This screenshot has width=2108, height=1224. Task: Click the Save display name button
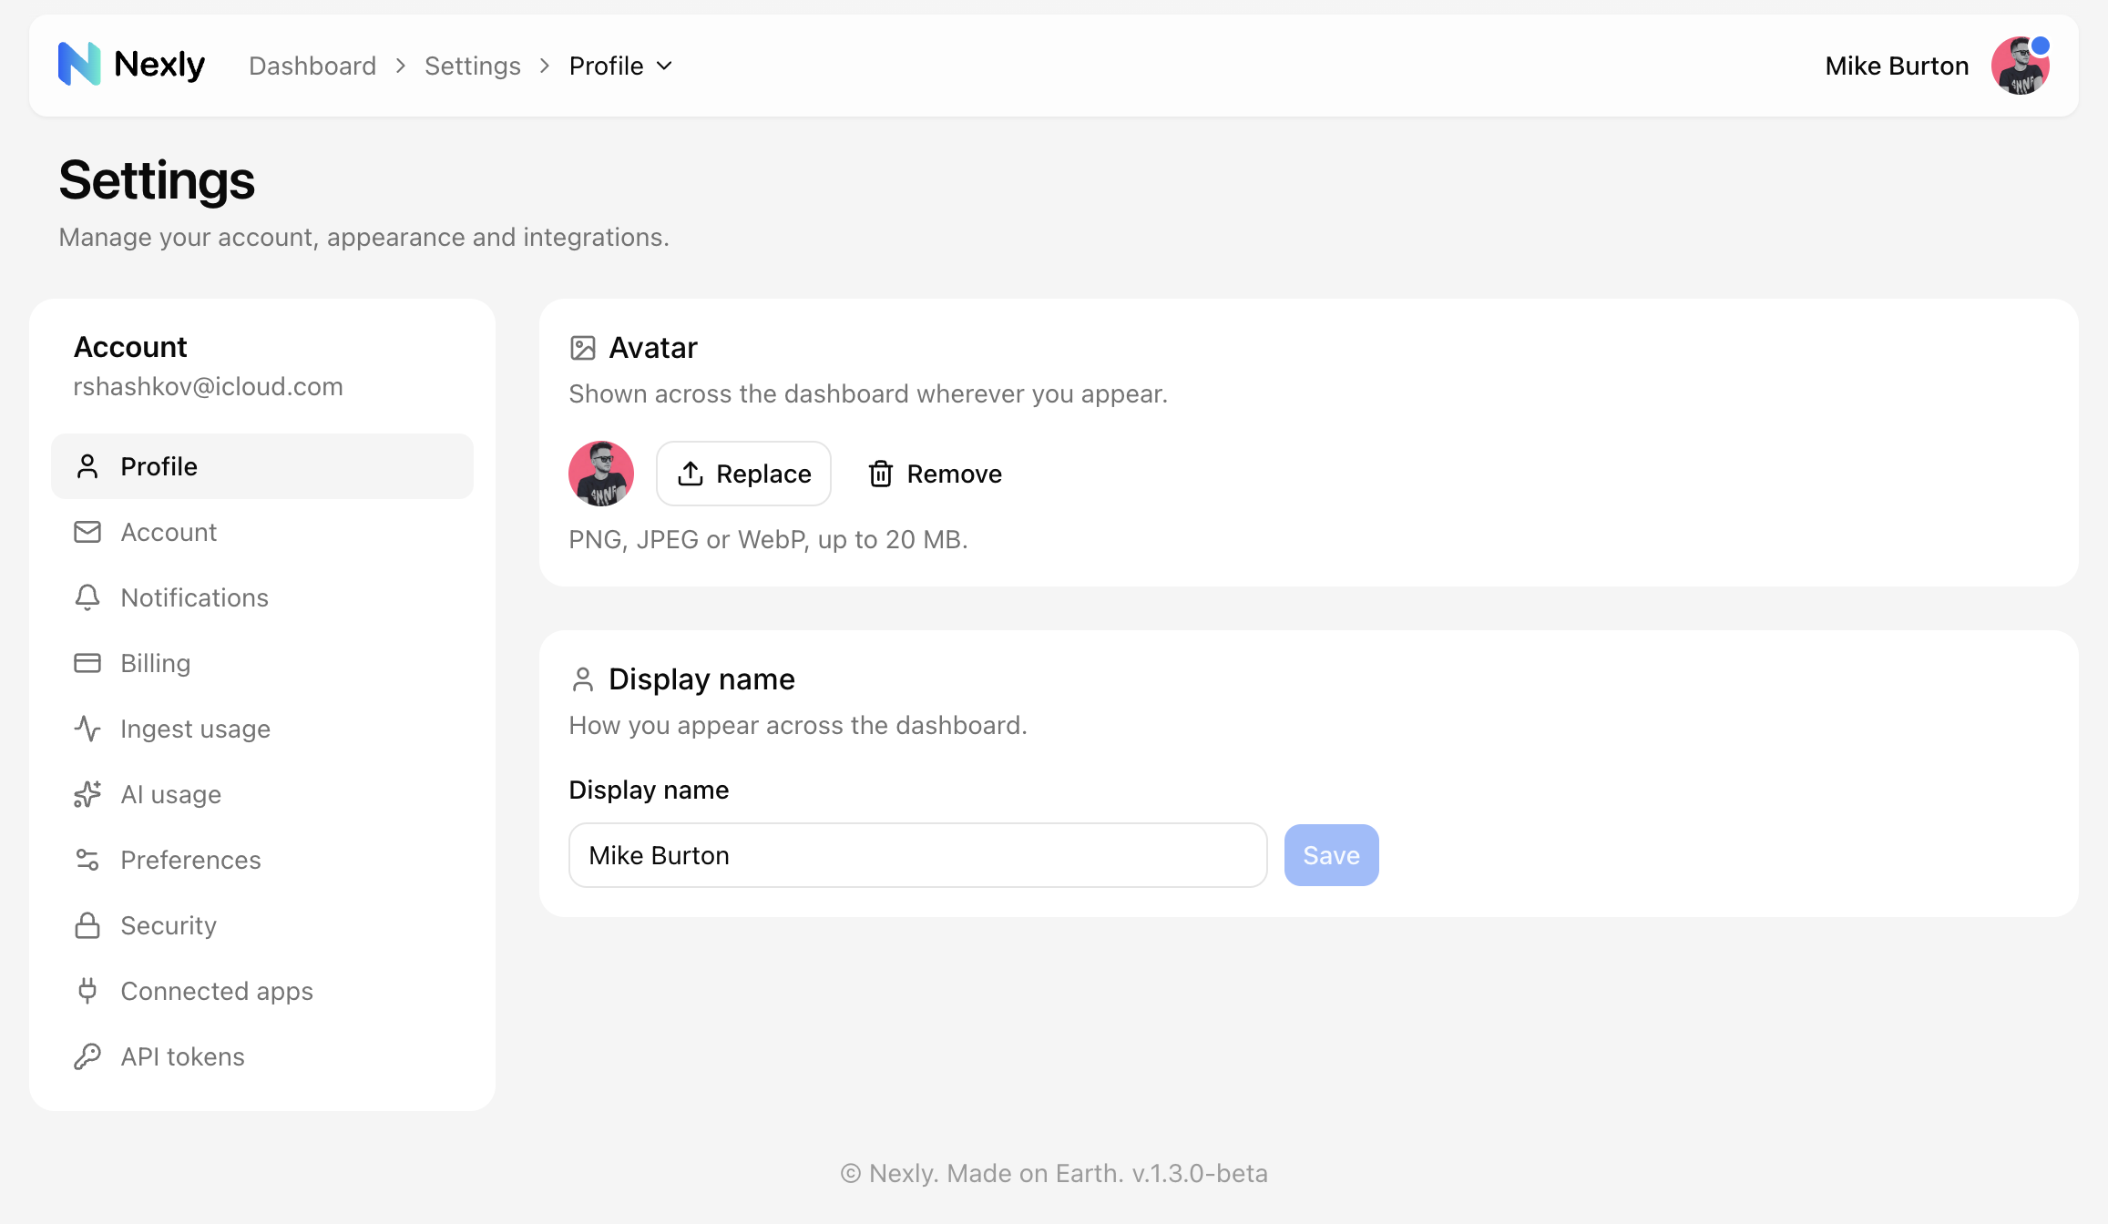pyautogui.click(x=1331, y=855)
